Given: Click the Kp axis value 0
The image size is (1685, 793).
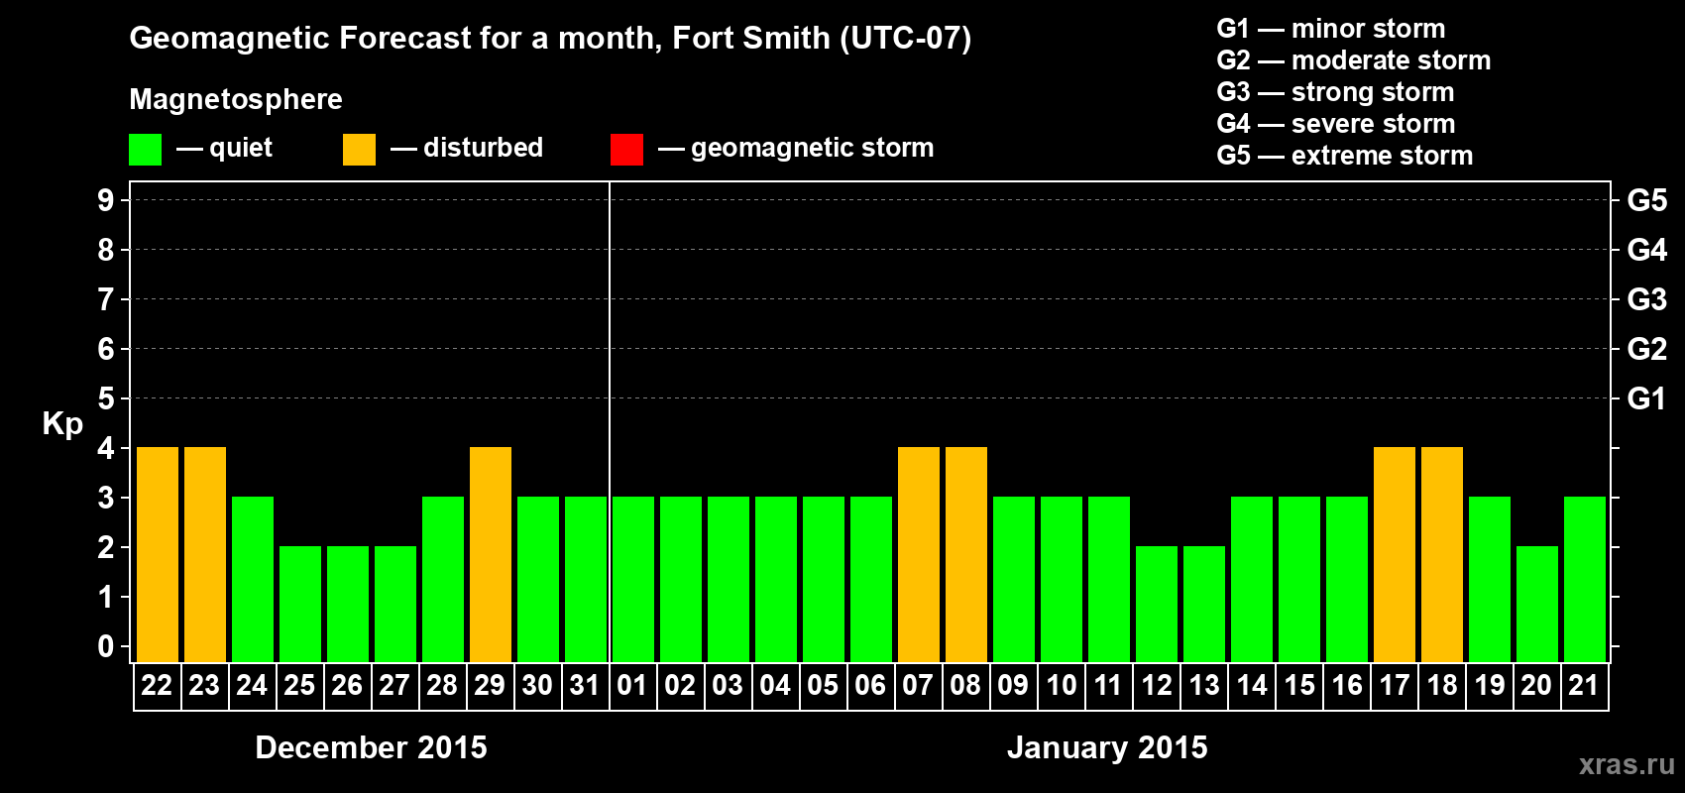Looking at the screenshot, I should click(106, 646).
